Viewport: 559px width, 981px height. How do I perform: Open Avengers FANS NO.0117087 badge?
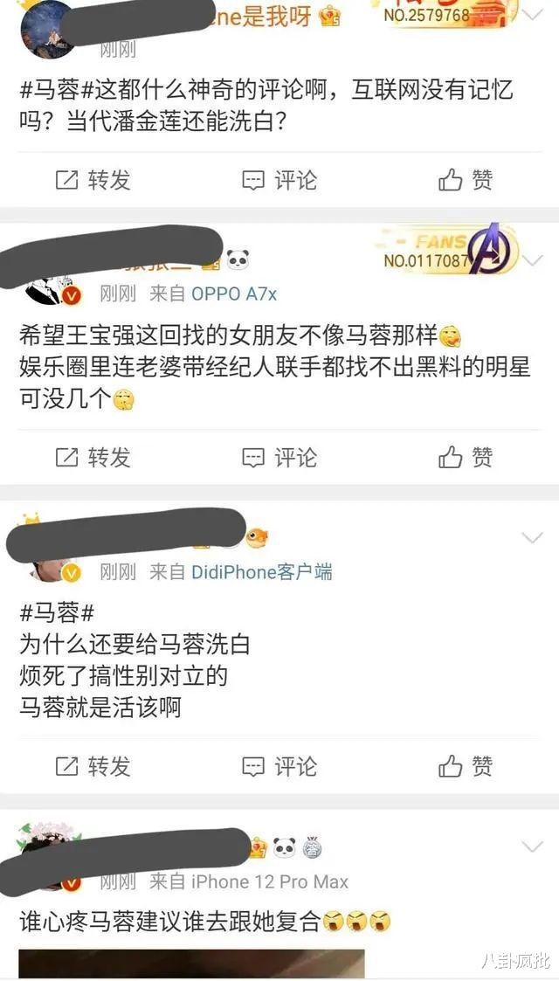[450, 249]
